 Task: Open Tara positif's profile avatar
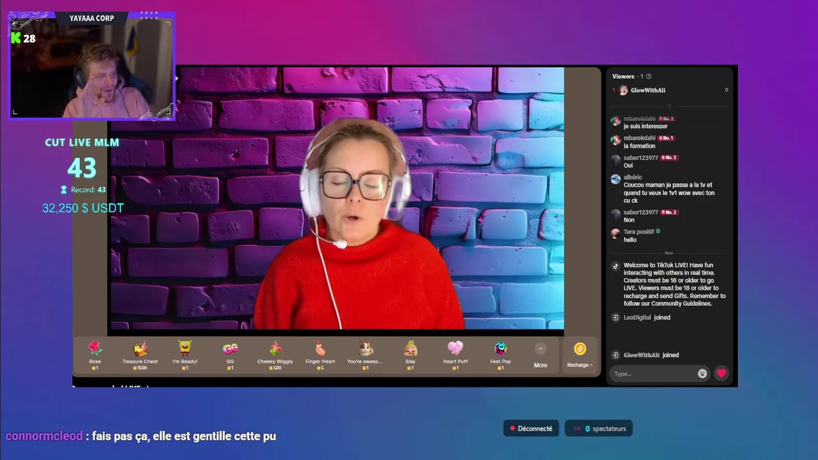point(615,234)
